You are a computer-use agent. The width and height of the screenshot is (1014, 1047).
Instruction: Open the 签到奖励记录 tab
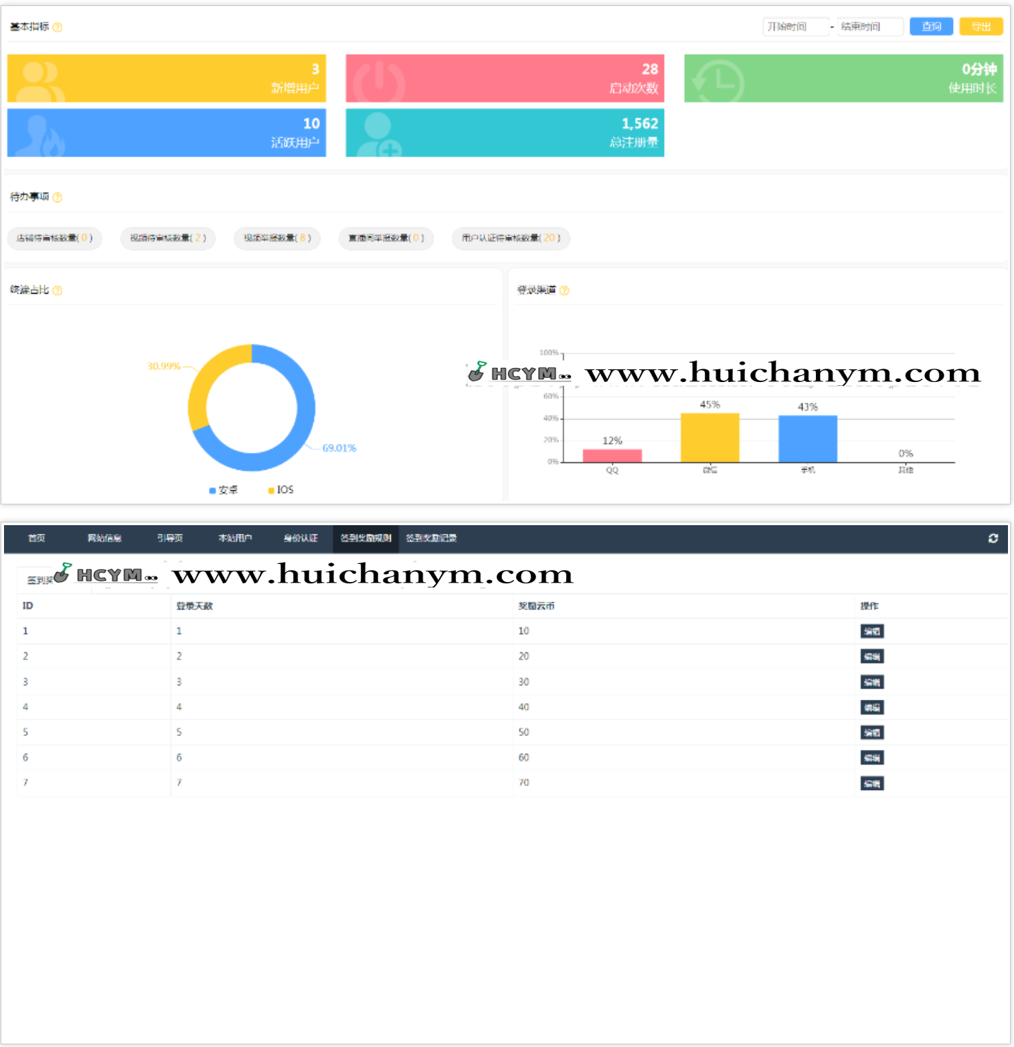431,539
